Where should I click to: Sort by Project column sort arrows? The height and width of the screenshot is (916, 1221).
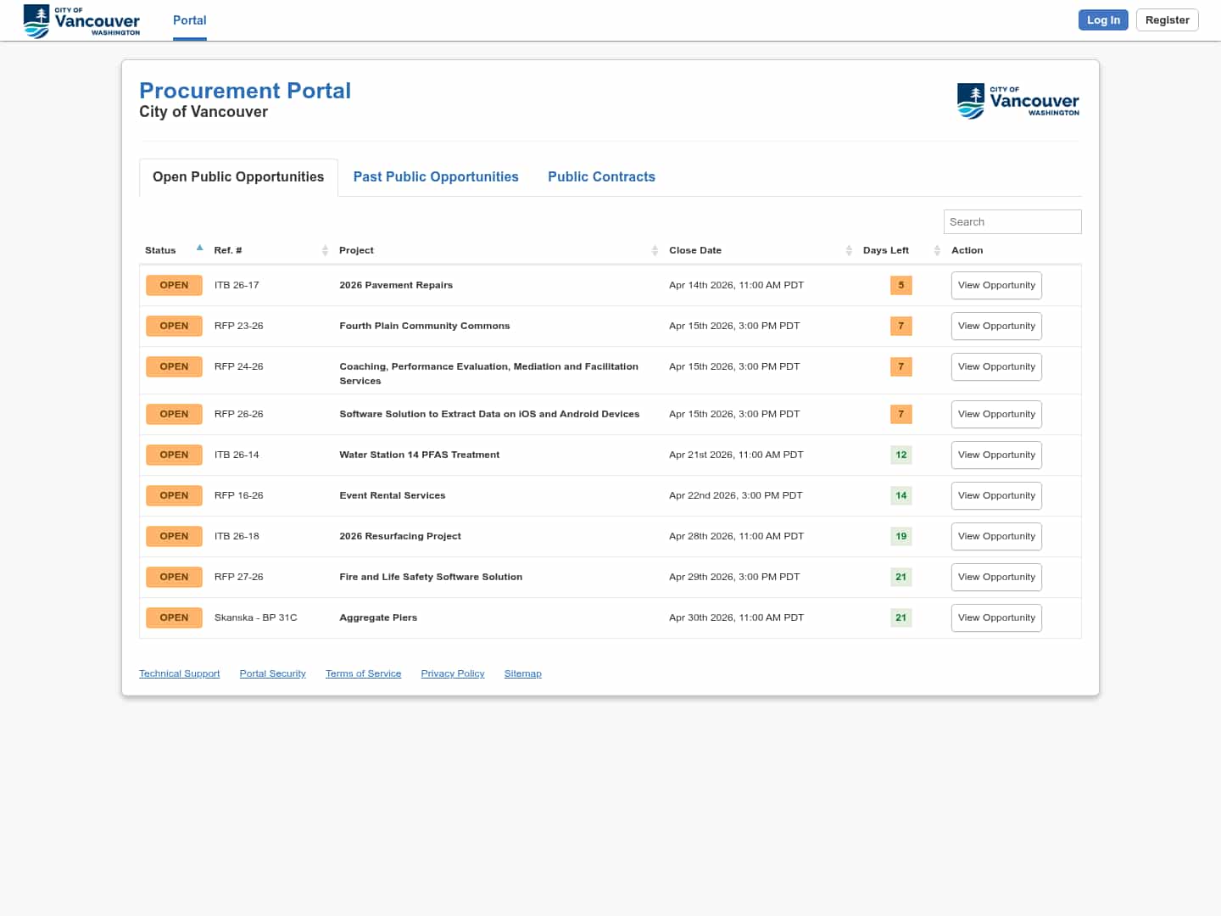coord(655,250)
